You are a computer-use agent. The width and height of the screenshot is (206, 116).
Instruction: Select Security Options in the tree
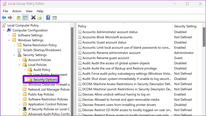pos(45,80)
